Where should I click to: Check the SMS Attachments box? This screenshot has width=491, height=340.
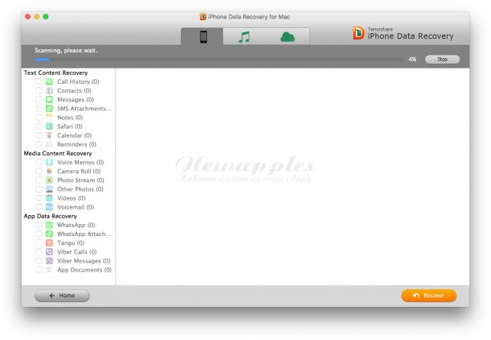coord(39,109)
